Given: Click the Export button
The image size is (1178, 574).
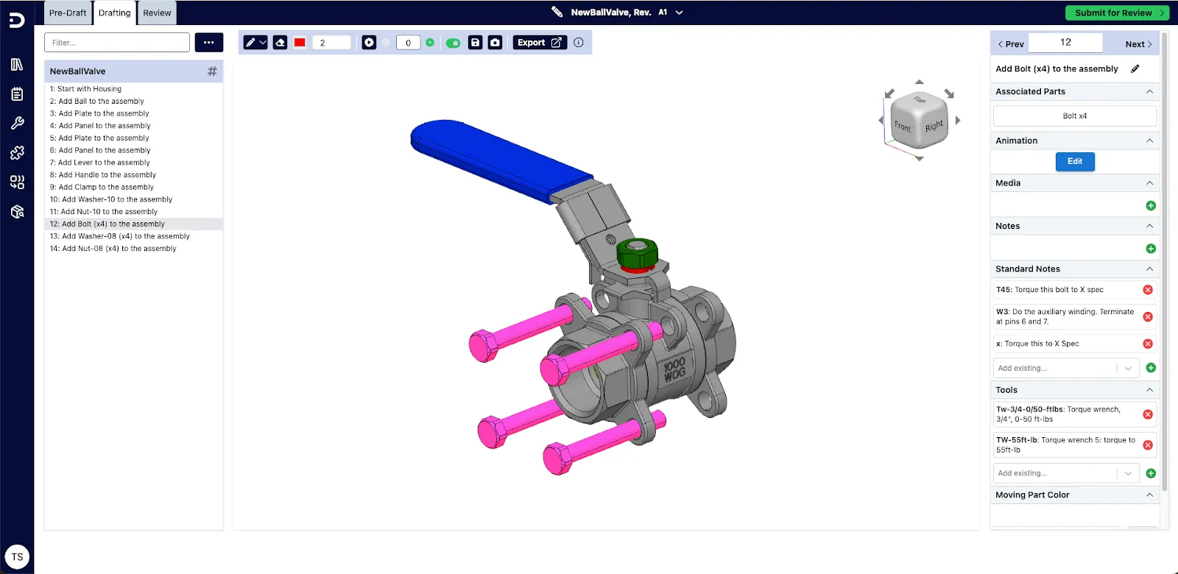Looking at the screenshot, I should click(x=540, y=43).
